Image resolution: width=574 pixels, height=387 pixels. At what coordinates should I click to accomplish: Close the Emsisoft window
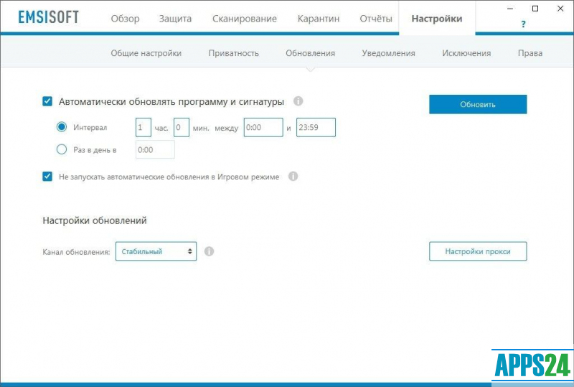click(557, 9)
